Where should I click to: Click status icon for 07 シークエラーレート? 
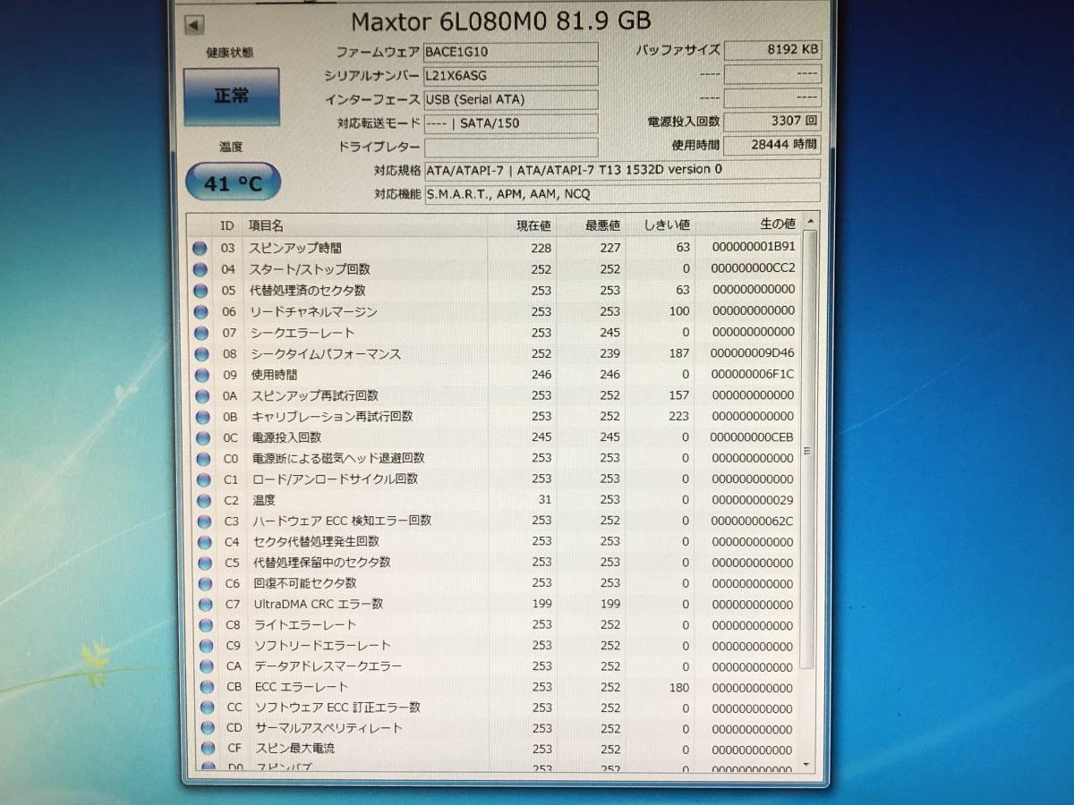click(x=200, y=333)
